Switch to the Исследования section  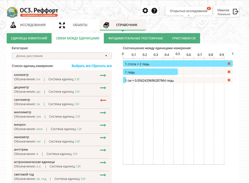pos(28,25)
